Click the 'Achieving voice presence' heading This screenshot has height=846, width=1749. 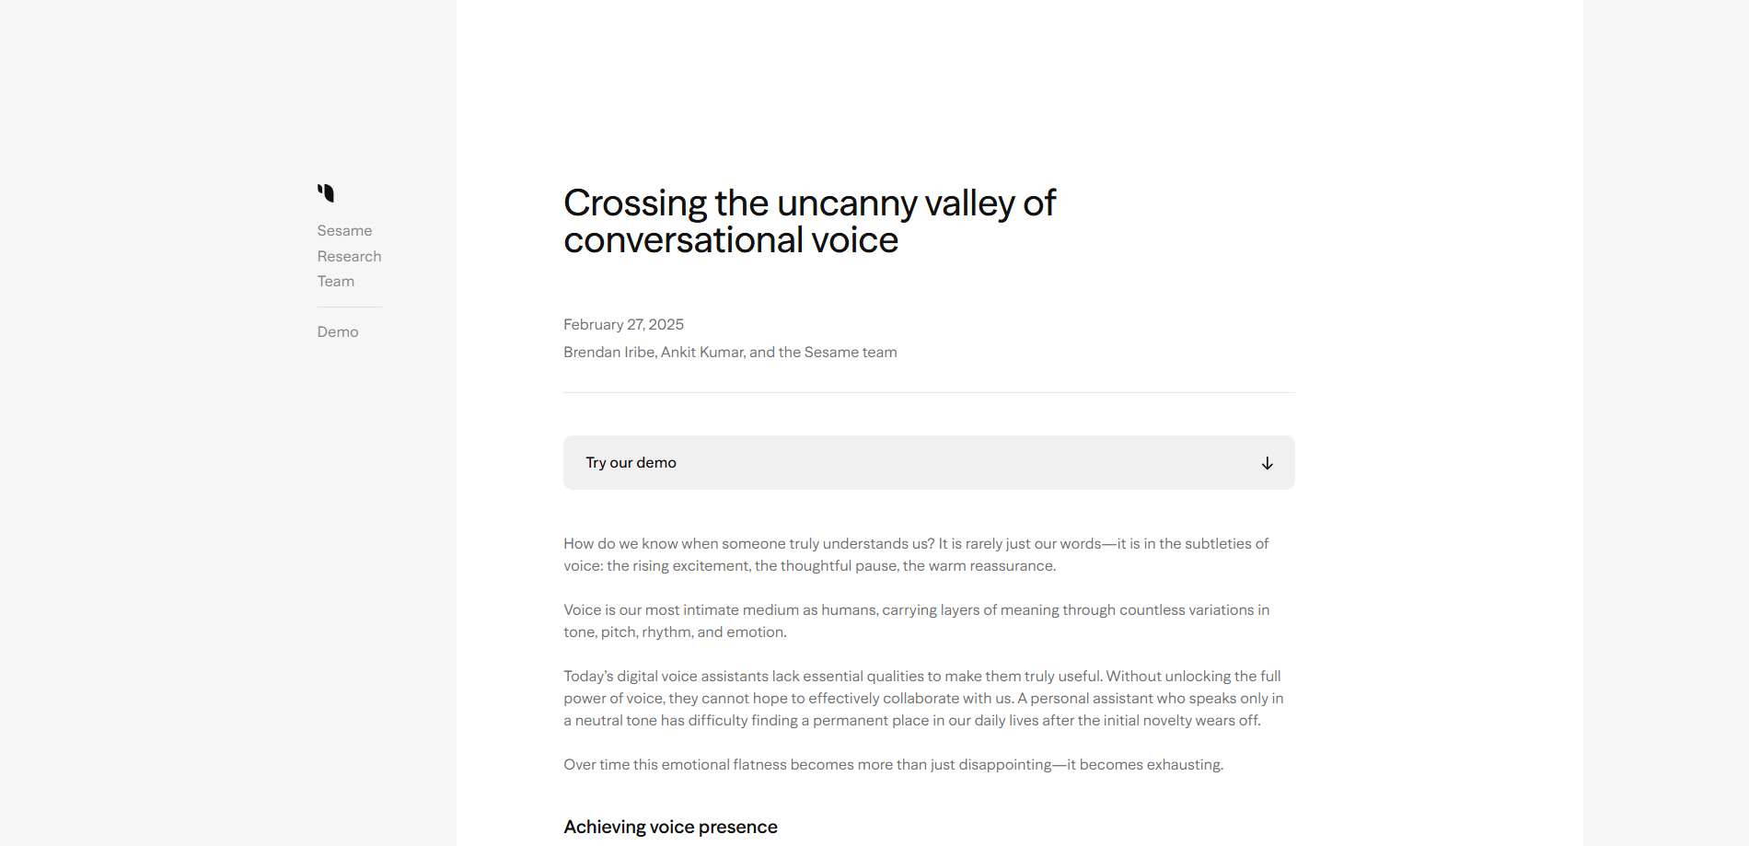point(670,827)
